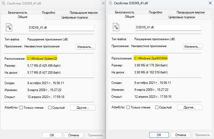The image size is (214, 139).
Task: Enable hidden checkbox in left System32 window
Action: tap(50, 108)
